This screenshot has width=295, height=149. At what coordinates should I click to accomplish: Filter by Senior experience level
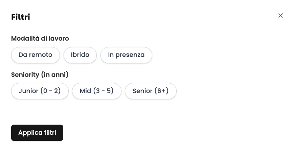(x=151, y=91)
